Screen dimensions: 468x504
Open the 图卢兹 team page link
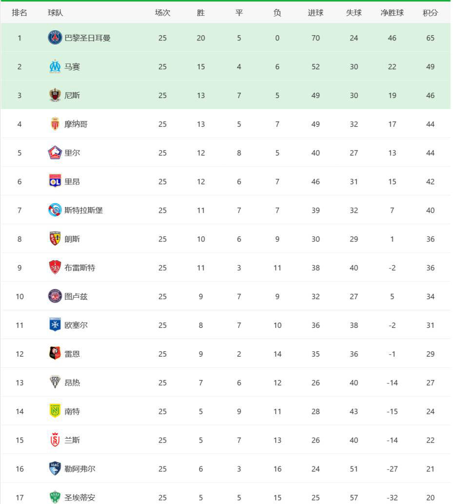(76, 297)
